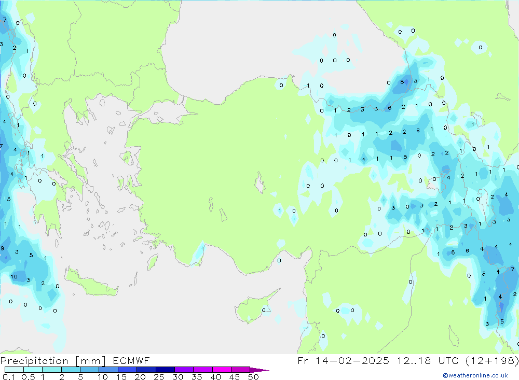
Task: Click the '0.5' legend tick label
Action: (28, 377)
